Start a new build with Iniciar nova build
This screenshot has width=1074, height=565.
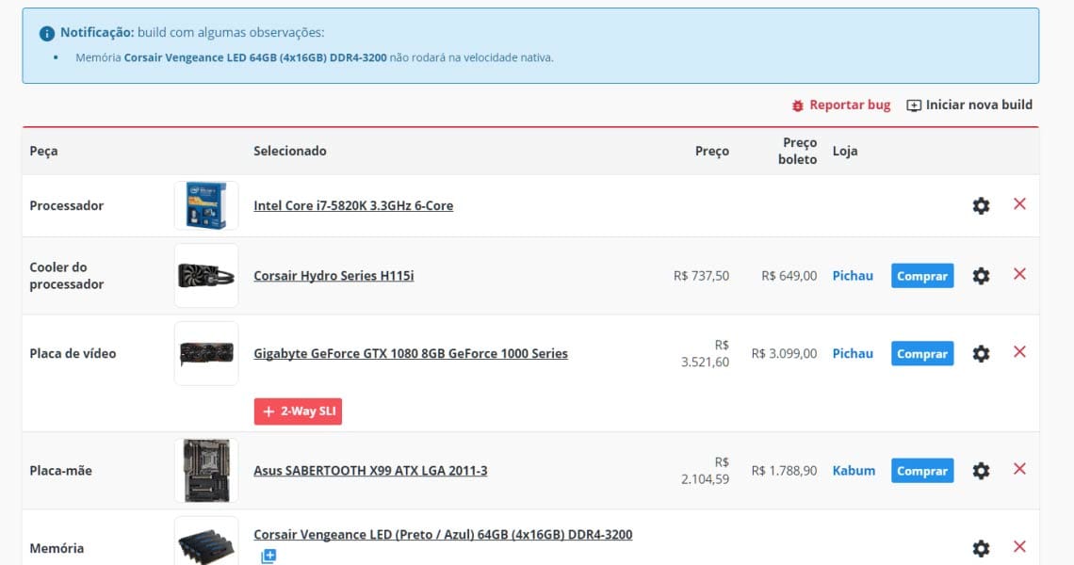click(x=969, y=105)
